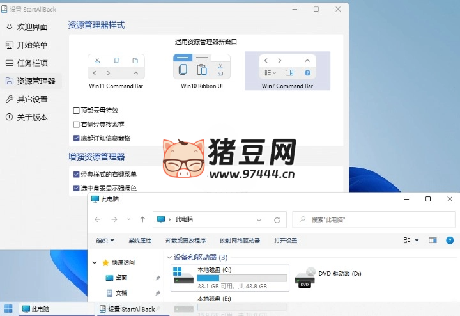
Task: Show 关于版本 information
Action: 27,117
